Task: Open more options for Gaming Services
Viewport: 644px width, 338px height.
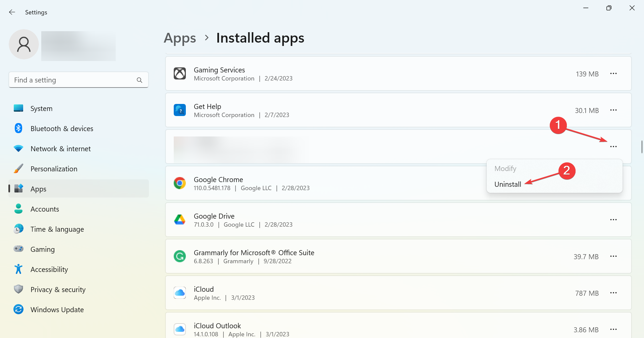Action: tap(613, 74)
